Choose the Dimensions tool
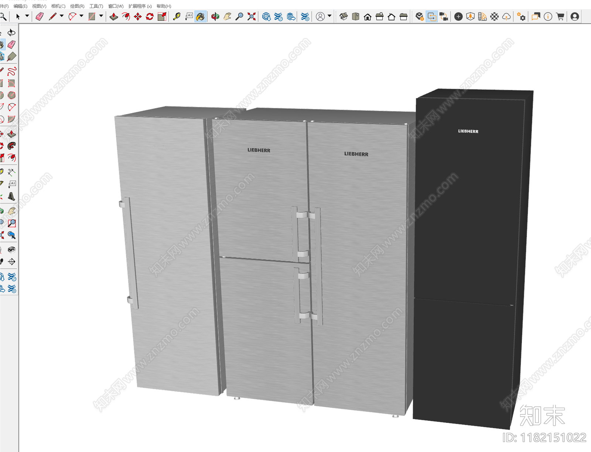 pos(11,172)
